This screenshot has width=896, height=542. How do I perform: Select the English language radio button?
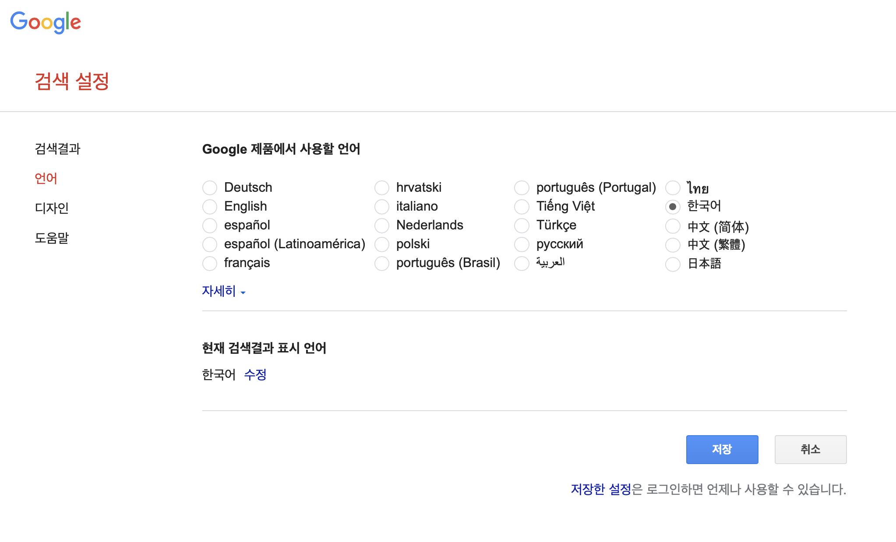pyautogui.click(x=210, y=206)
